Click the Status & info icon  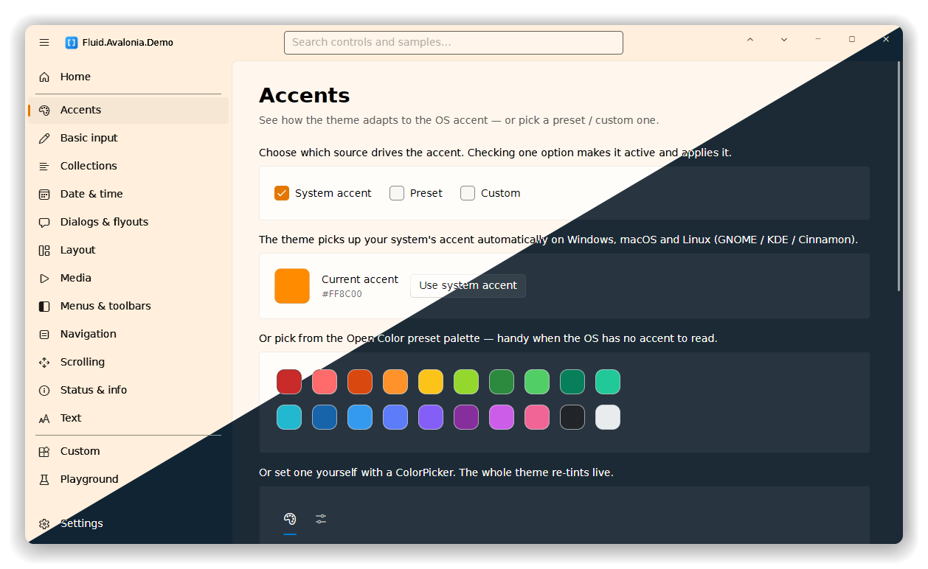44,390
